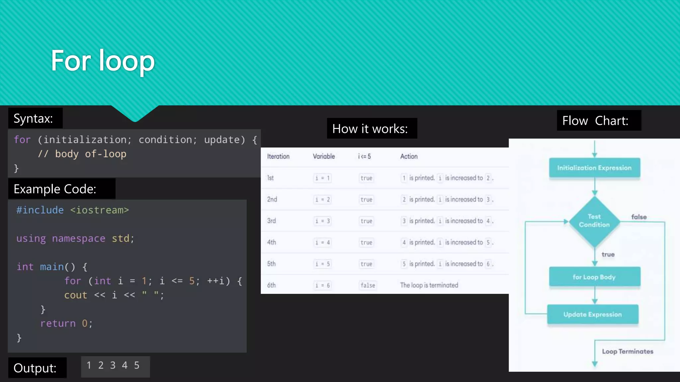This screenshot has height=382, width=680.
Task: Click the '1st' iteration cell
Action: (270, 178)
